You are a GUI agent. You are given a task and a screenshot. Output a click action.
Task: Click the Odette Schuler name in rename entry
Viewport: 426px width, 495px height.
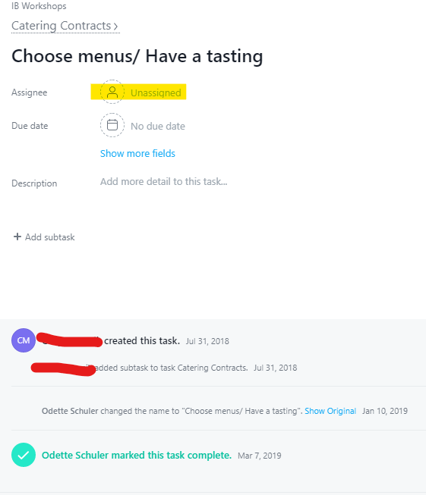pos(70,411)
